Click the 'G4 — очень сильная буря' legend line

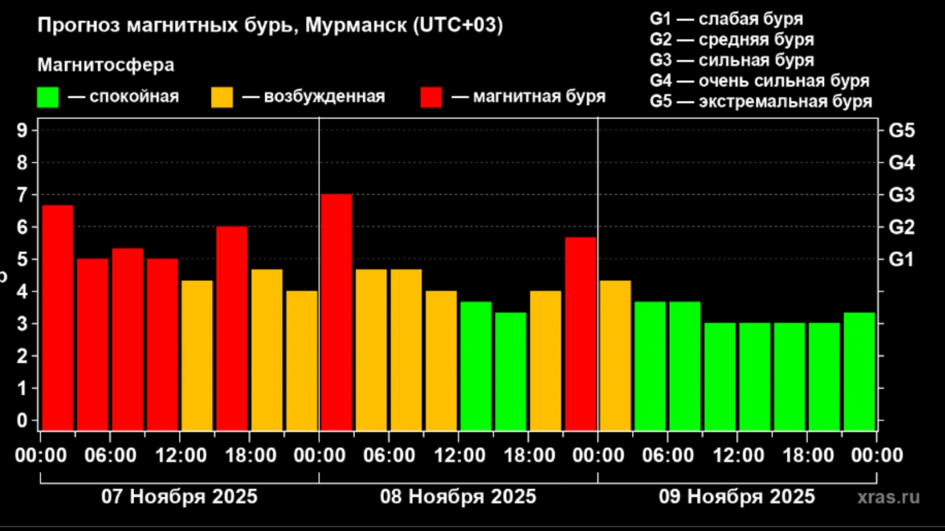click(x=760, y=81)
